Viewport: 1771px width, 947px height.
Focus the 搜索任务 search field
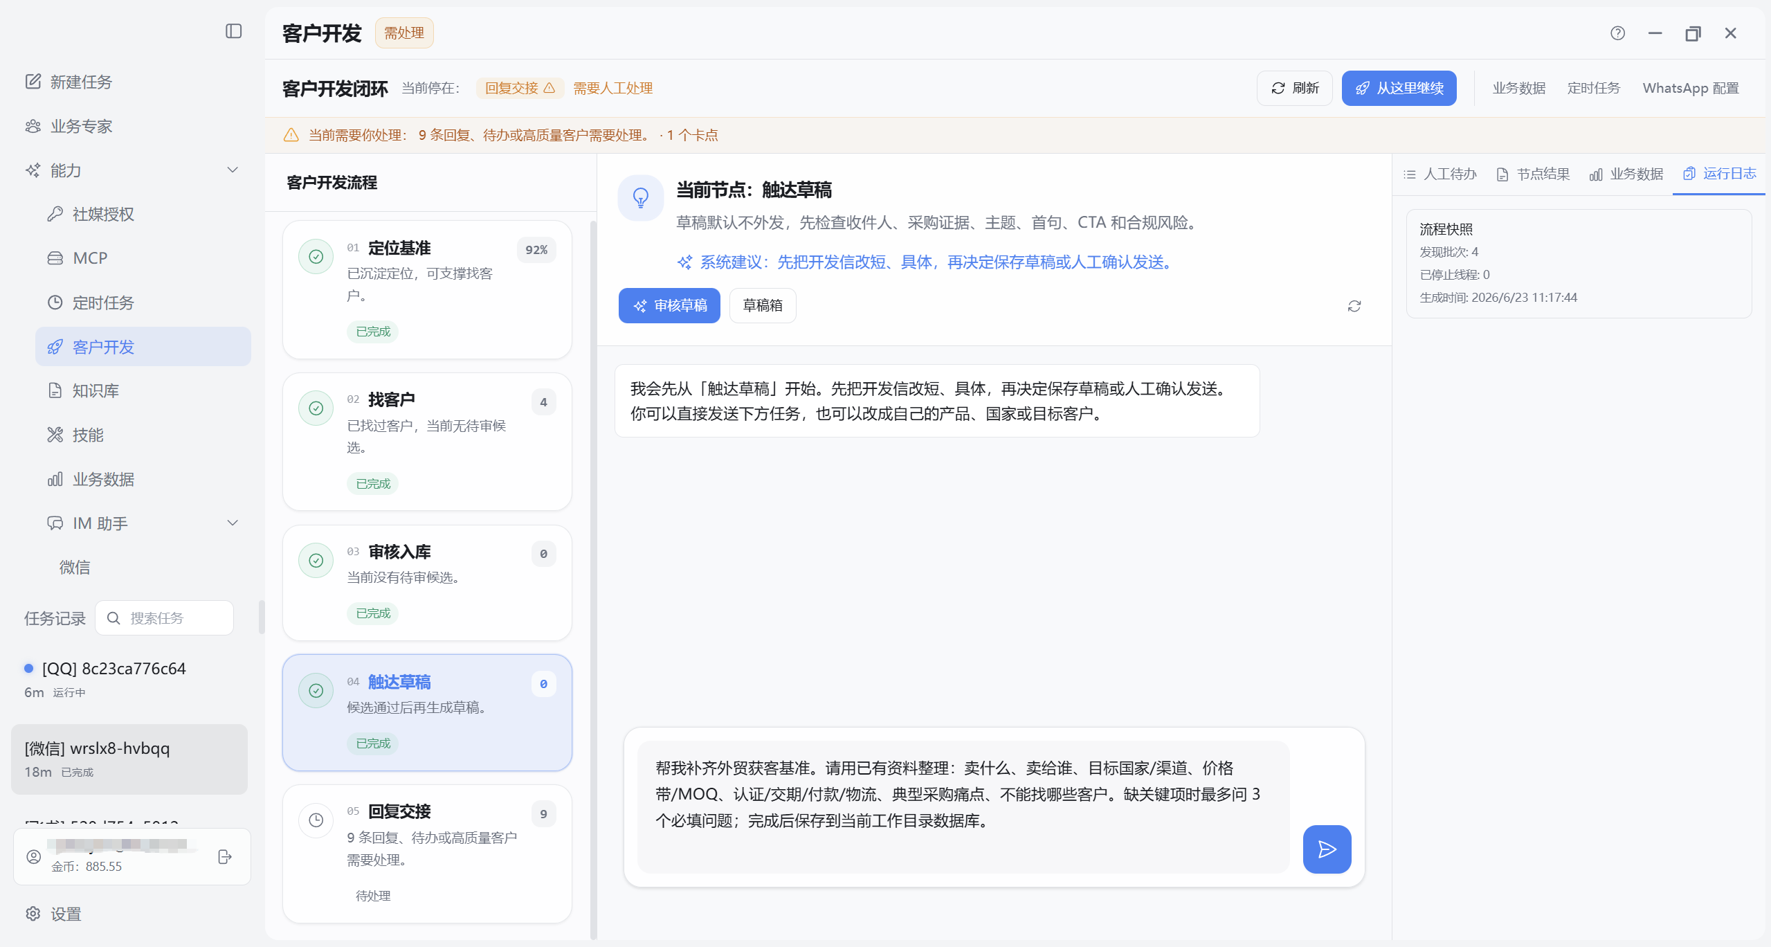[x=165, y=618]
